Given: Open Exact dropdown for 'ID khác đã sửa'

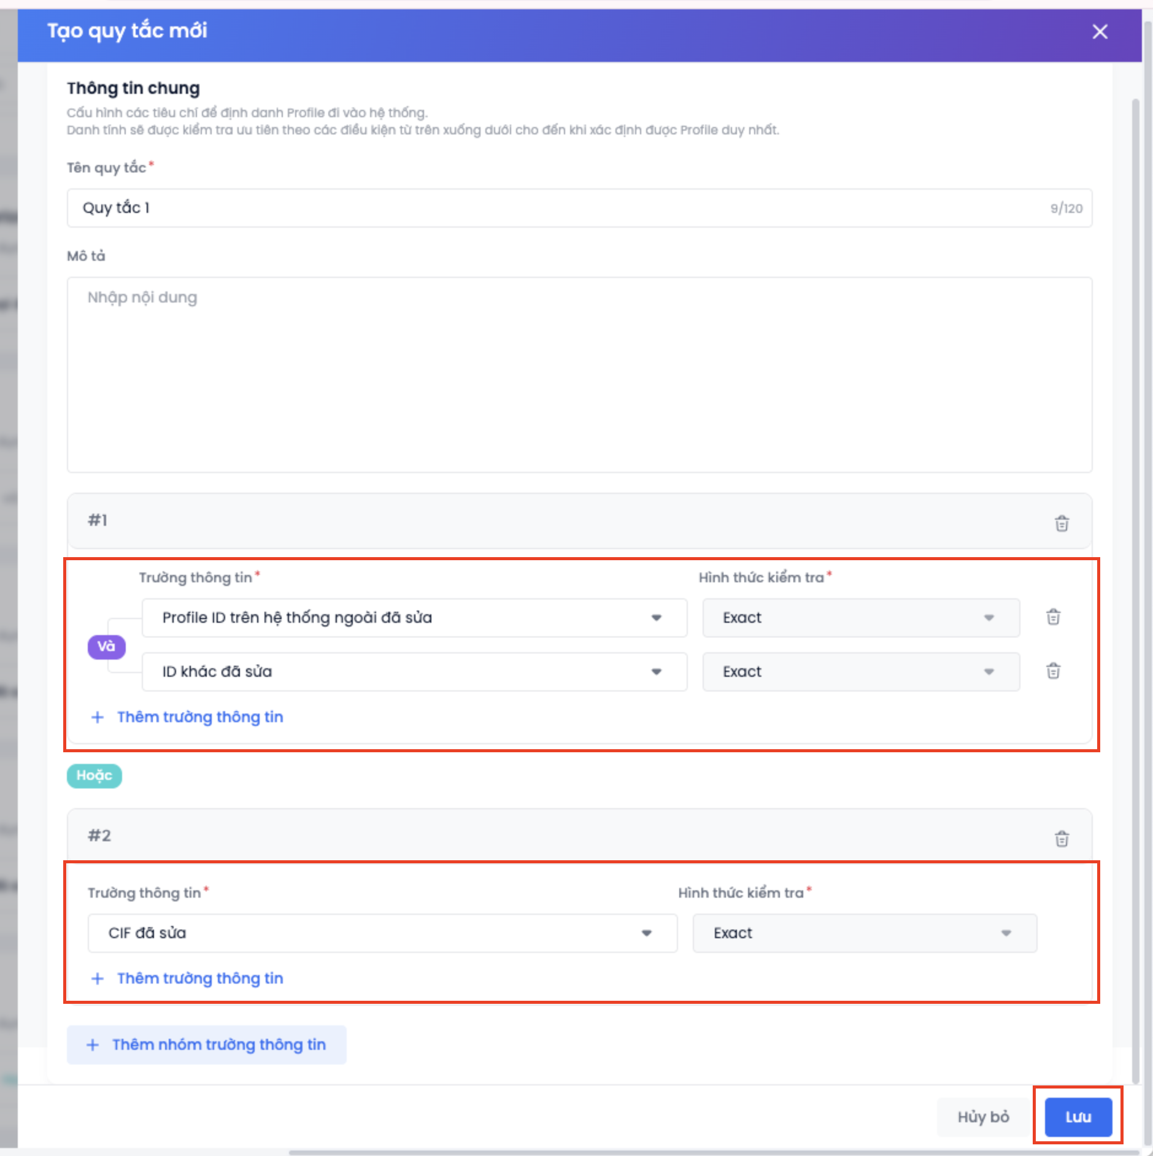Looking at the screenshot, I should coord(860,672).
